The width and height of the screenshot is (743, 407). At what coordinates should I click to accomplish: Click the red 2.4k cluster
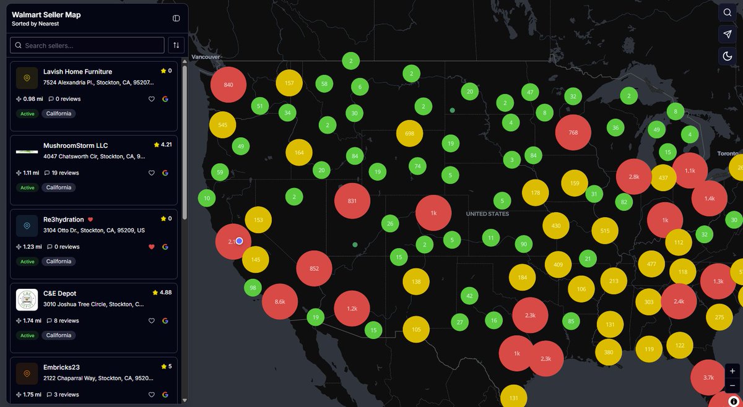pyautogui.click(x=679, y=302)
